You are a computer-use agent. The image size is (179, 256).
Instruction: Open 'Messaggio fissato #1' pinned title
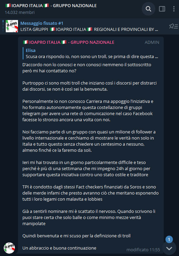pyautogui.click(x=42, y=23)
